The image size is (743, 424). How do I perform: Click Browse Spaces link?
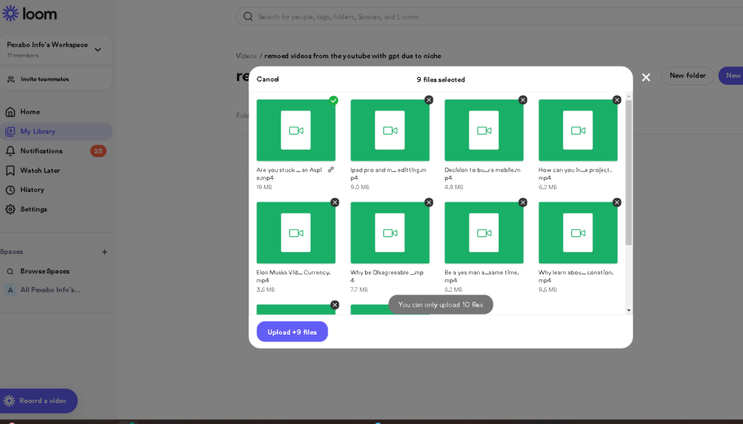(45, 271)
